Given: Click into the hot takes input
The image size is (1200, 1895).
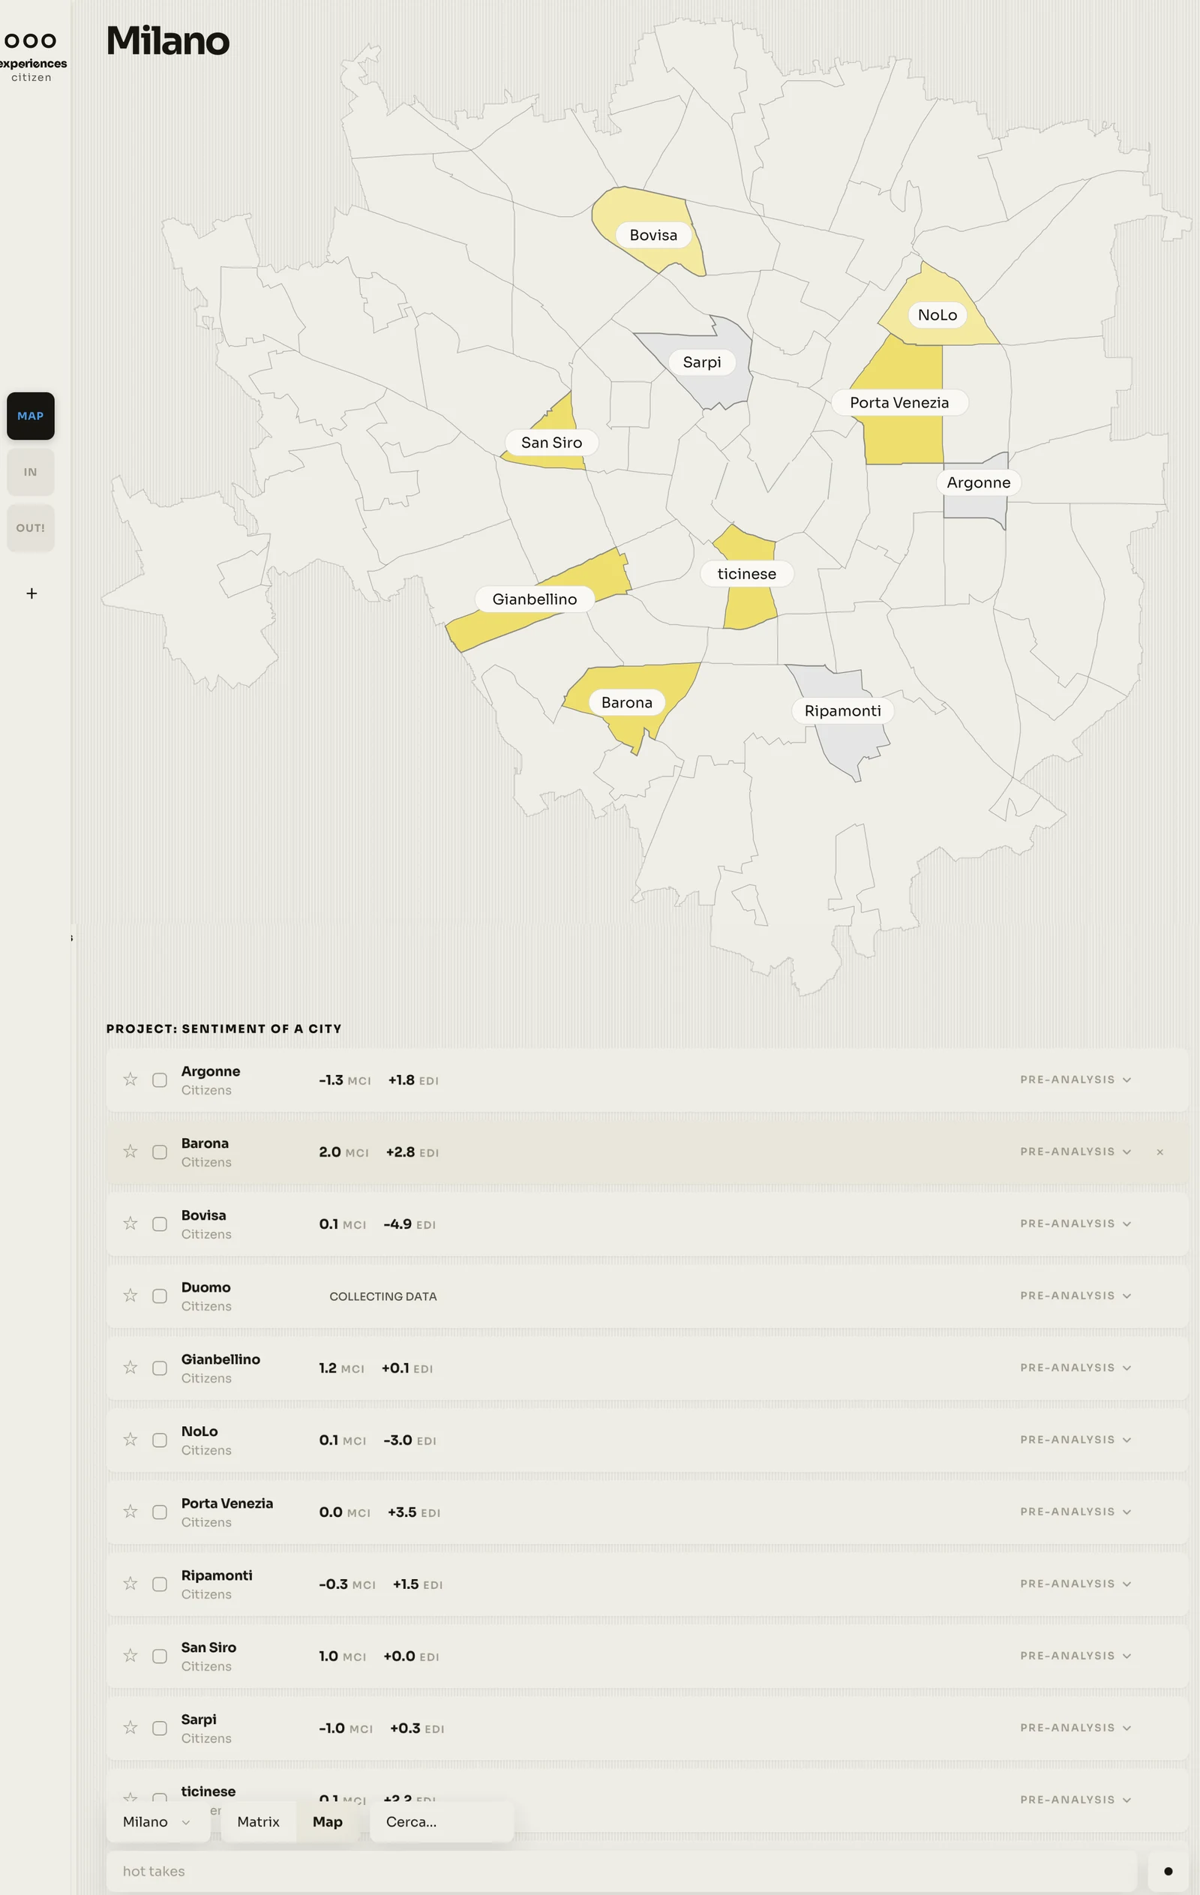Looking at the screenshot, I should [x=622, y=1872].
